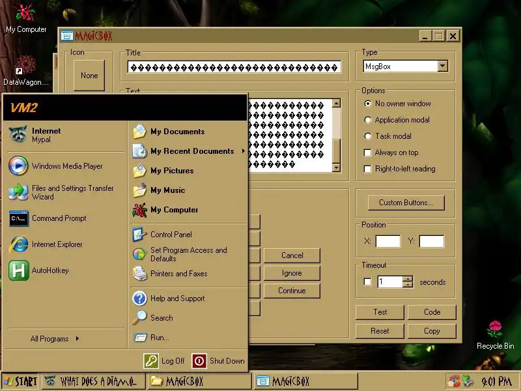This screenshot has width=521, height=391.
Task: Open Files and Settings Transfer Wizard icon
Action: (18, 192)
